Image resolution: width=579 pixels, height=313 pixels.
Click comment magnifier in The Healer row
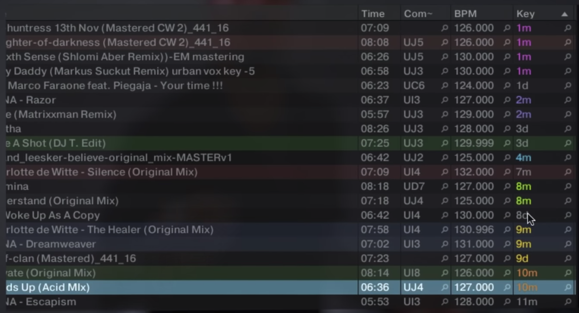pyautogui.click(x=444, y=230)
